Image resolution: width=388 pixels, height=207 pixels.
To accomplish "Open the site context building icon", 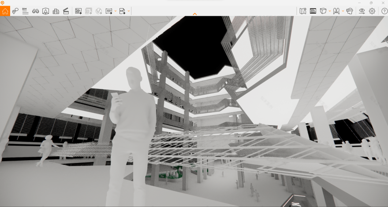I will [45, 11].
